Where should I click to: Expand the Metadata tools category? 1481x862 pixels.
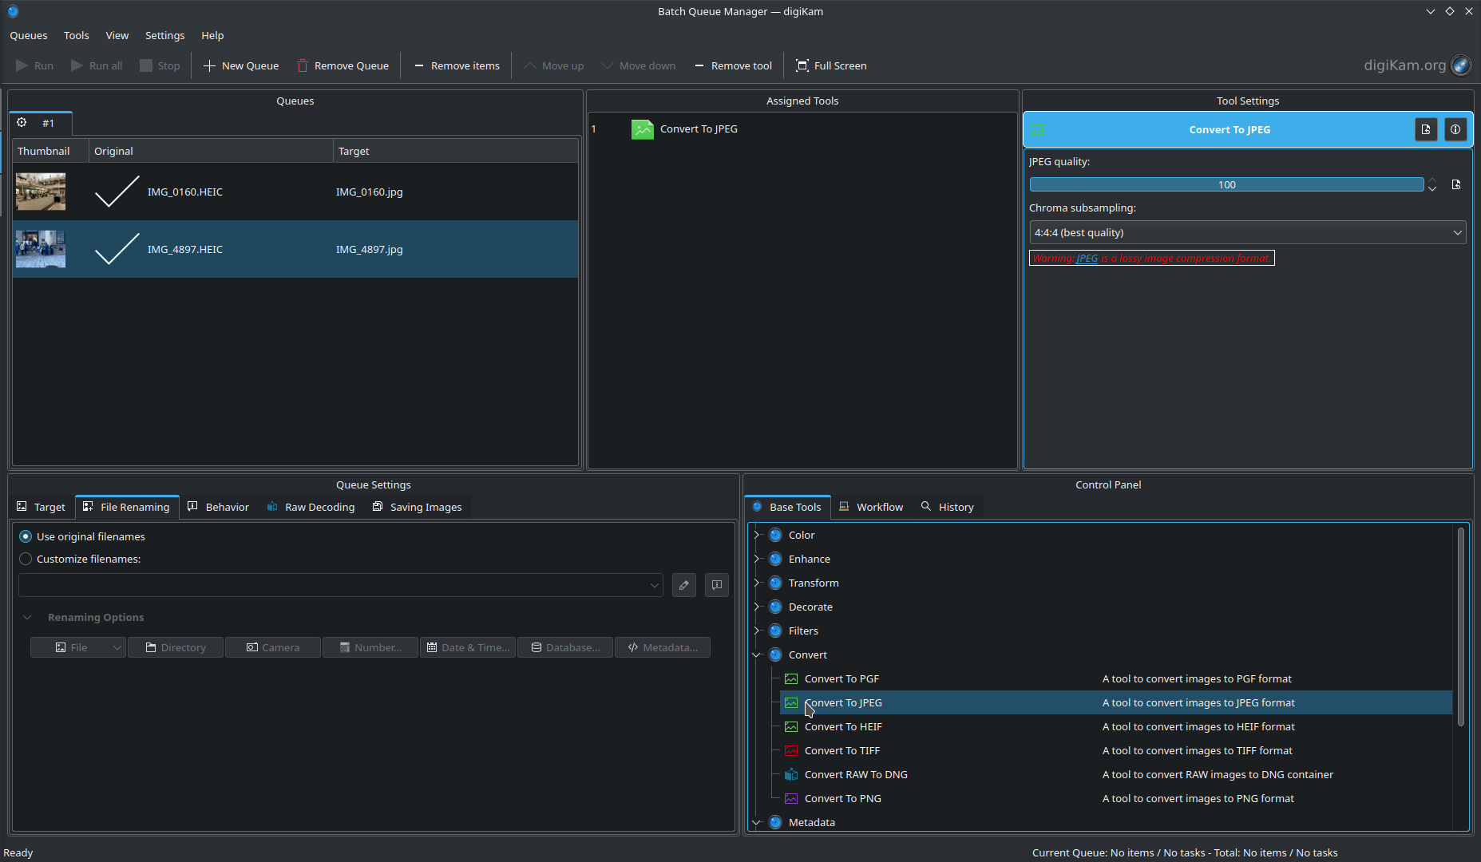(756, 822)
